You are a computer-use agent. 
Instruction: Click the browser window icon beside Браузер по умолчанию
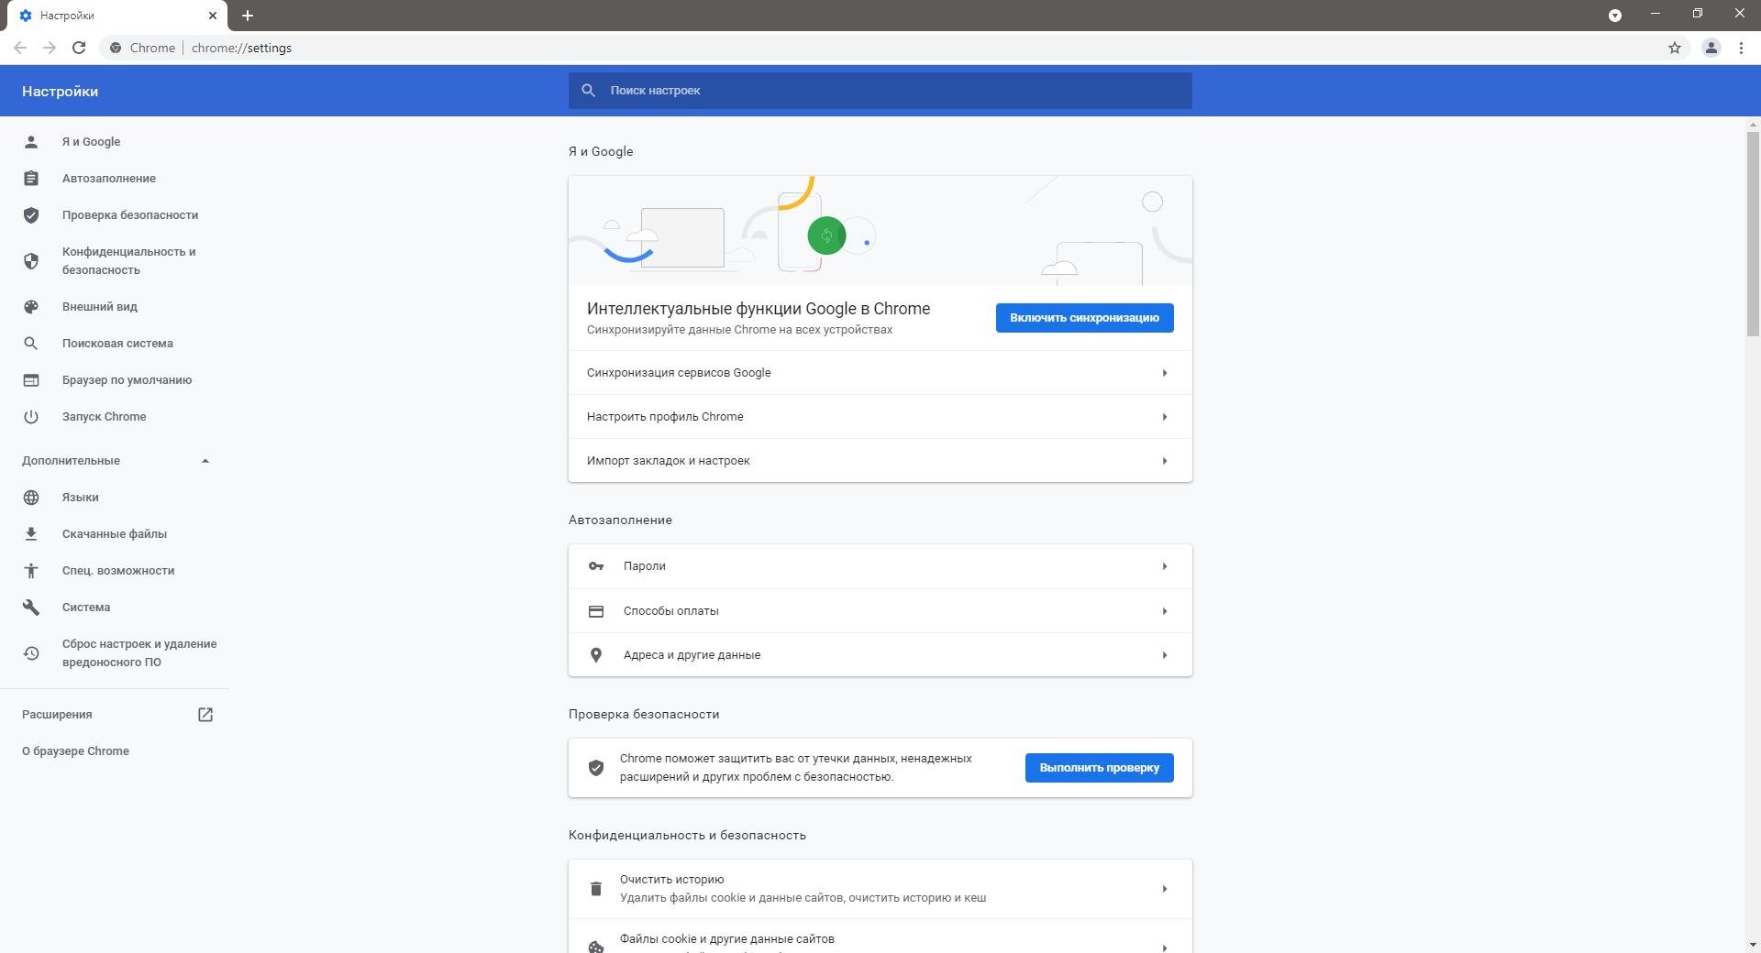(31, 380)
